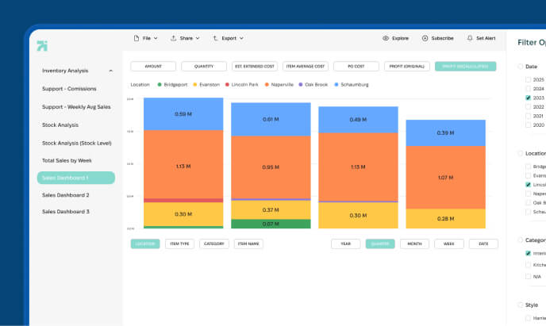The height and width of the screenshot is (326, 546).
Task: Uncheck the 2023 date checkbox
Action: click(529, 98)
